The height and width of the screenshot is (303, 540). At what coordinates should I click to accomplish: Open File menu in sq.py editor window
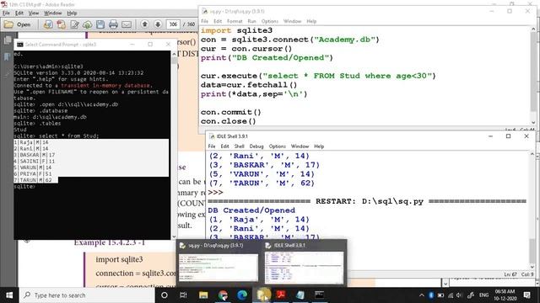click(204, 21)
